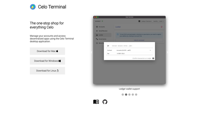The width and height of the screenshot is (200, 114).
Task: Expand the Contract dropdown chevron
Action: click(150, 50)
